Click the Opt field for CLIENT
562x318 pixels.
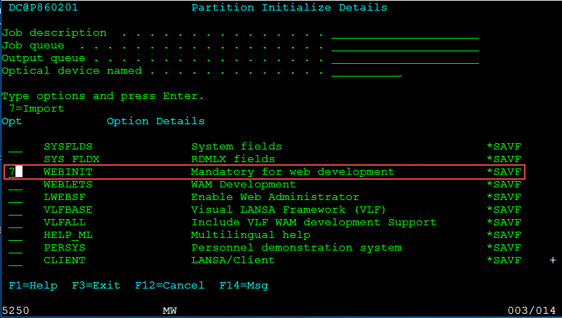coord(15,260)
